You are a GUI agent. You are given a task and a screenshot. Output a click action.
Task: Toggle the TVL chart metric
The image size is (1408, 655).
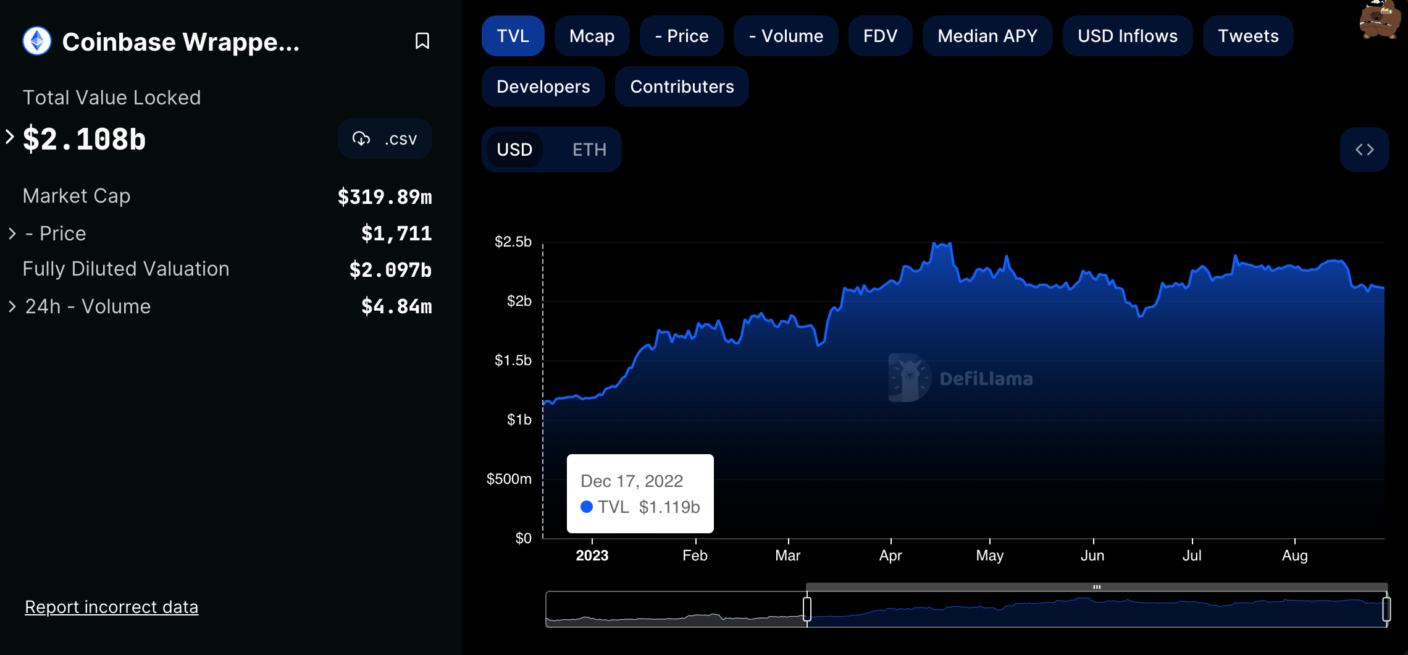(513, 36)
